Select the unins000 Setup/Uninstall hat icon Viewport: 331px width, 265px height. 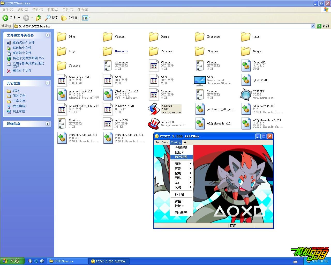(x=154, y=124)
